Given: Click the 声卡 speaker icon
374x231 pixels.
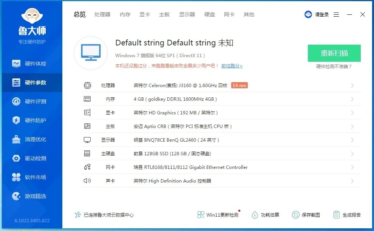Looking at the screenshot, I should point(87,181).
